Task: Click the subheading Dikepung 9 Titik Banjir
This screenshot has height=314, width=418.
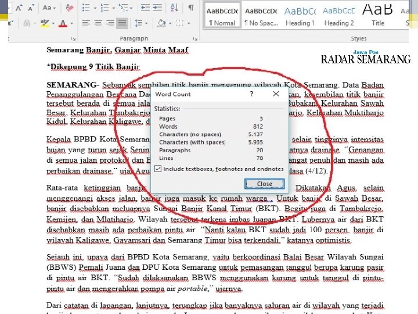Action: 95,67
